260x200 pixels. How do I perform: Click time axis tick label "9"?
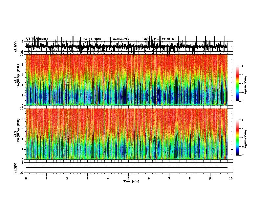click(210, 178)
